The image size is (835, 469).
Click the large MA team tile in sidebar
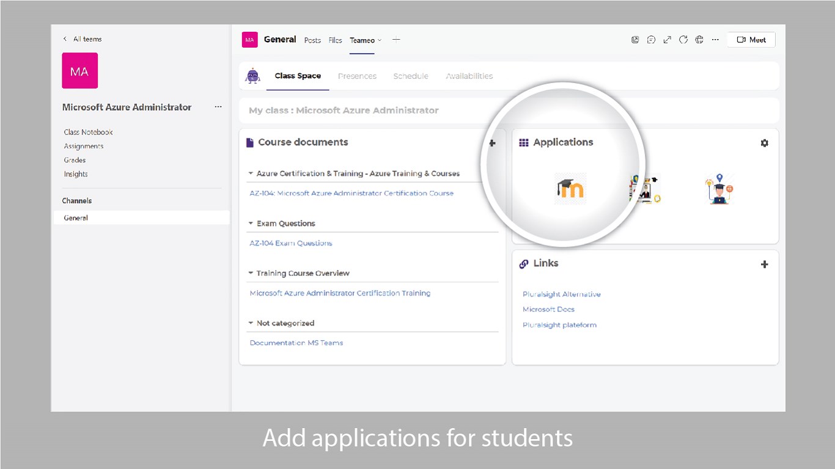click(80, 70)
